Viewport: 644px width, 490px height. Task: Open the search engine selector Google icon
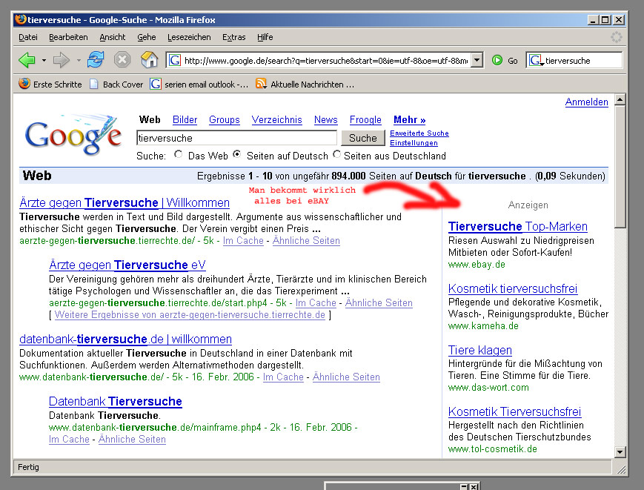click(x=536, y=60)
